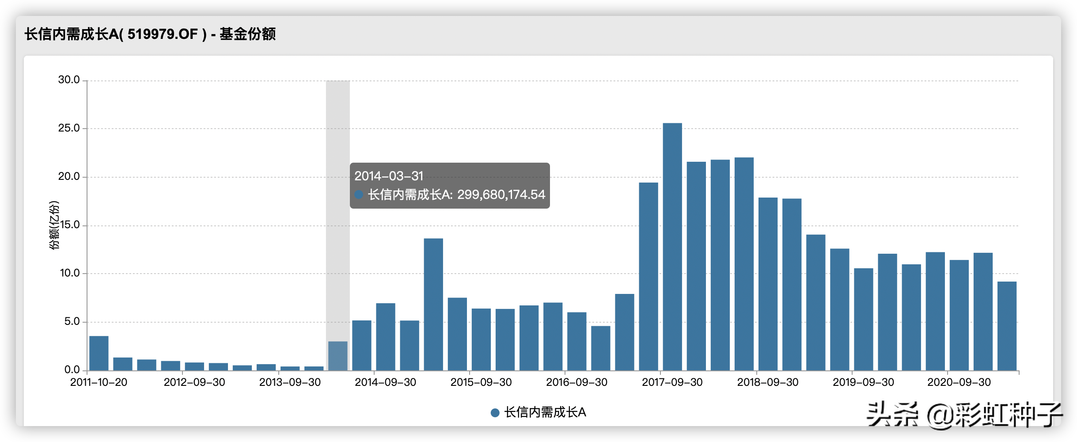The width and height of the screenshot is (1077, 442).
Task: Click the 30.0 y-axis label
Action: point(69,80)
